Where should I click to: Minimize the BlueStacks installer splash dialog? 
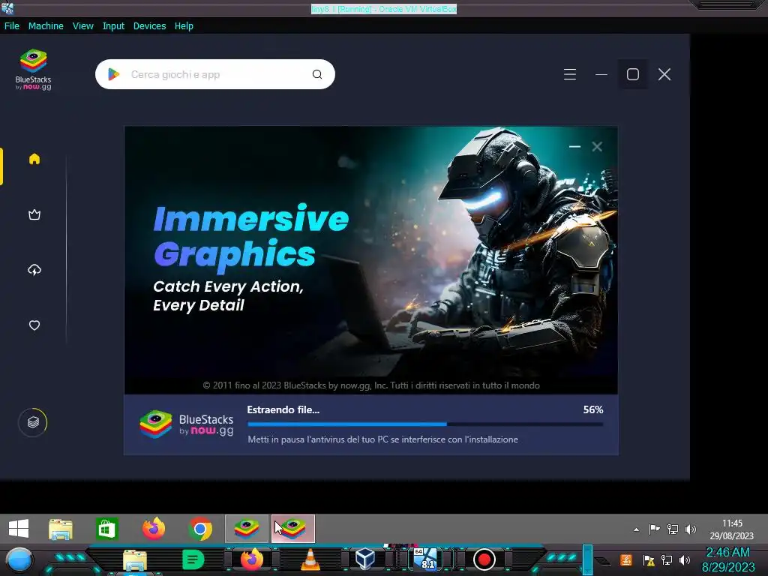(x=574, y=146)
